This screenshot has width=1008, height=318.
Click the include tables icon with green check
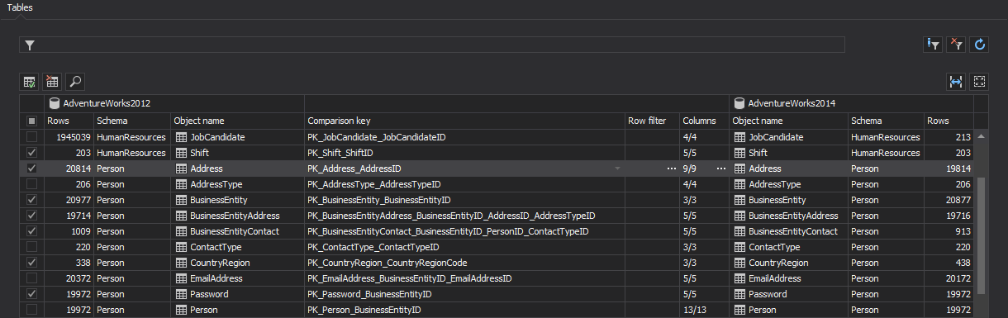[x=30, y=82]
